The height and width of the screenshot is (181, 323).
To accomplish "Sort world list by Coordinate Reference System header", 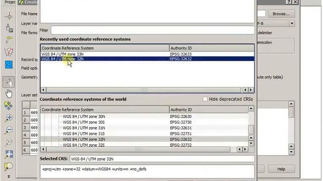I will (105, 110).
